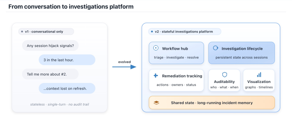Click the '3 in the last hour.' reply bubble

[x=67, y=60]
